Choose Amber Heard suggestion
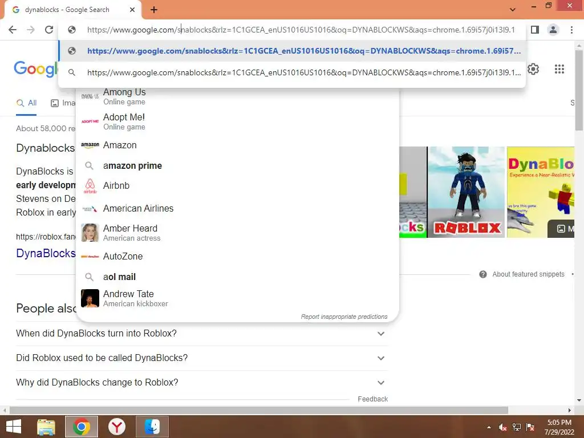584x438 pixels. [x=237, y=233]
